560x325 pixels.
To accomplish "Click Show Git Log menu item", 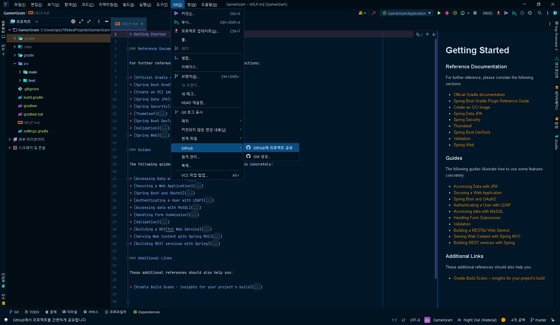I will click(207, 112).
